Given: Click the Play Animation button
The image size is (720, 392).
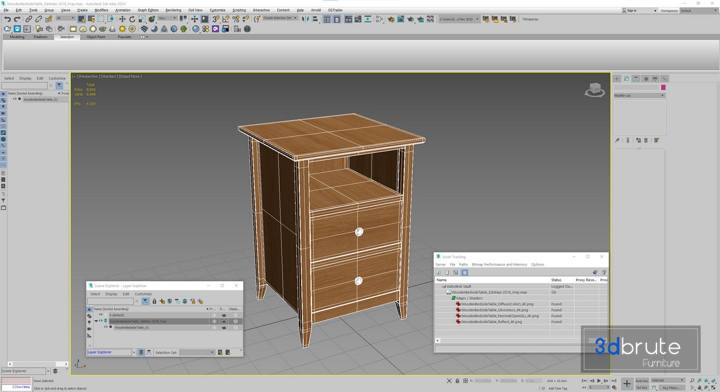Looking at the screenshot, I should [598, 381].
